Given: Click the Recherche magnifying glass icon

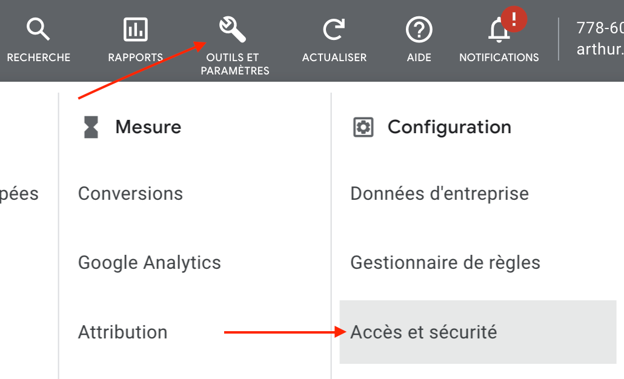Looking at the screenshot, I should click(38, 30).
